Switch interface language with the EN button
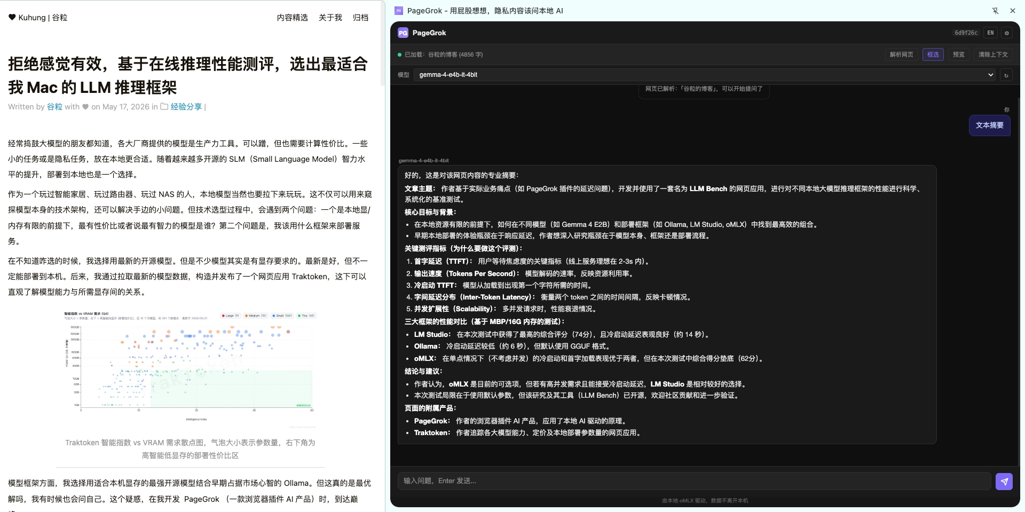The image size is (1025, 512). [990, 33]
